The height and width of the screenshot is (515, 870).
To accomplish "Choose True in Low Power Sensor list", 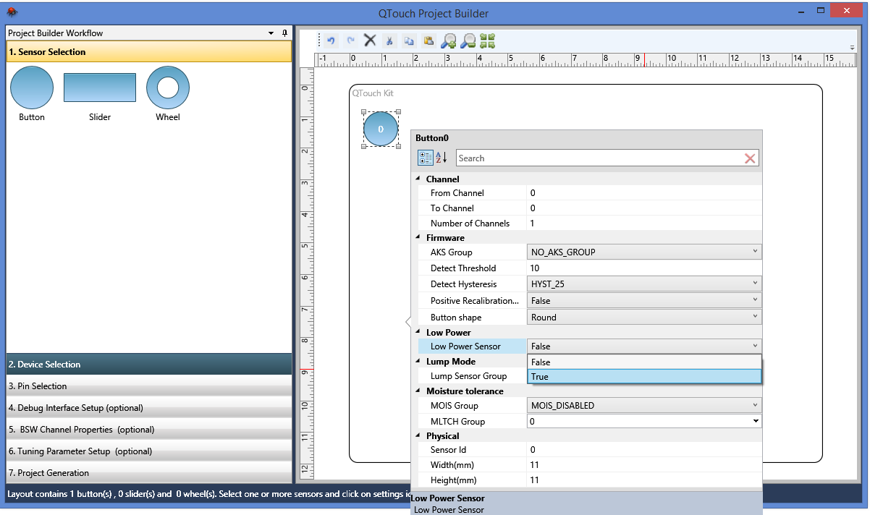I will (644, 377).
